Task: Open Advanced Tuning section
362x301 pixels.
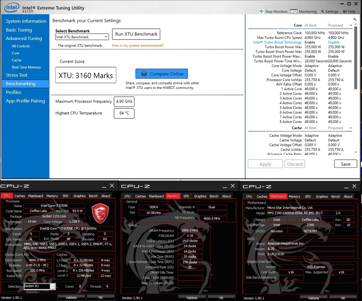Action: [24, 38]
